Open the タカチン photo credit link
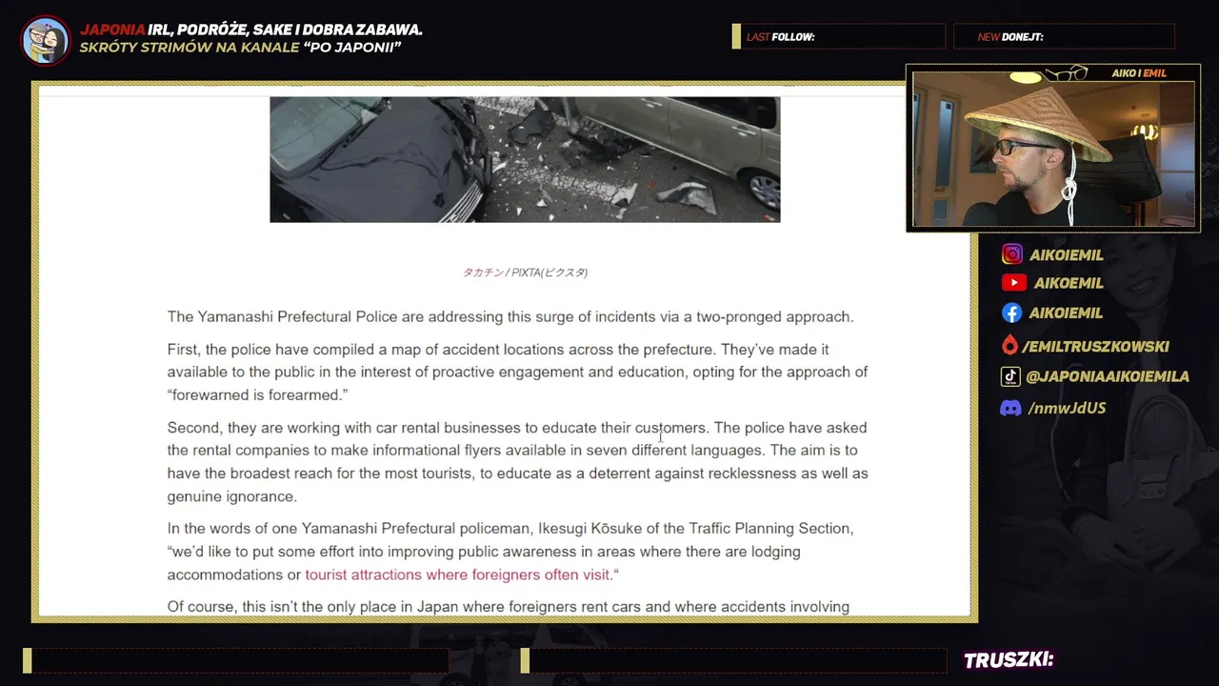This screenshot has height=686, width=1219. [483, 272]
